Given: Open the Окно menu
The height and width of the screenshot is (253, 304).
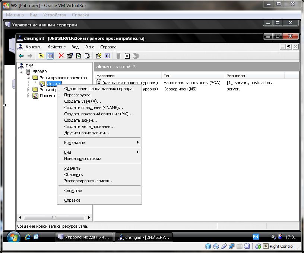Looking at the screenshot, I should coord(89,47).
